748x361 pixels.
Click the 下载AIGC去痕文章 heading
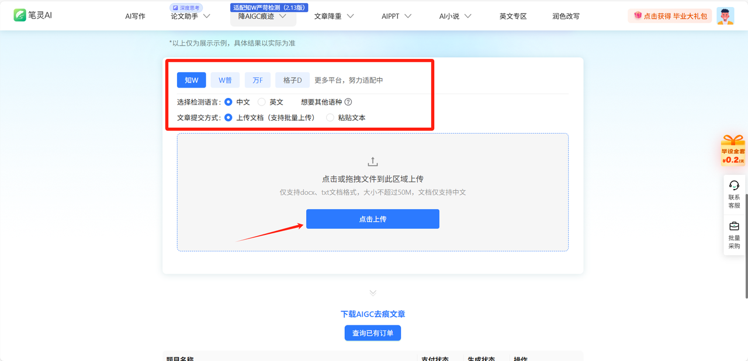(373, 314)
